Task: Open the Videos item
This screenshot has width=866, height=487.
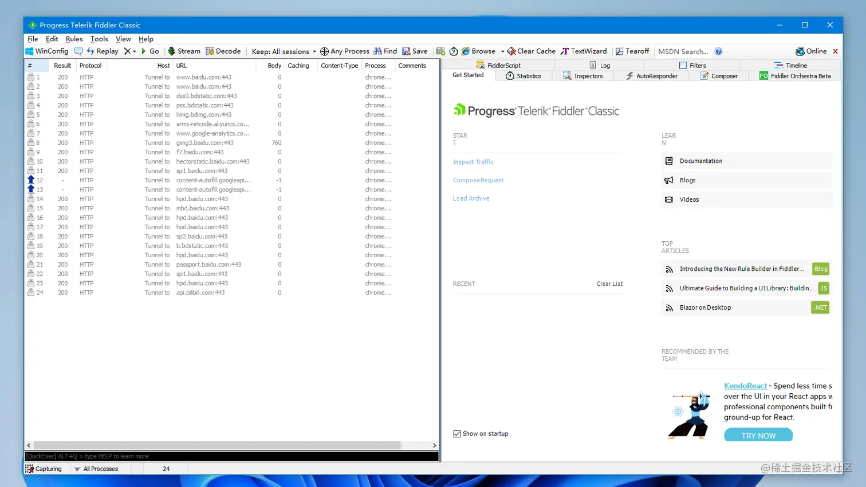Action: click(x=746, y=199)
